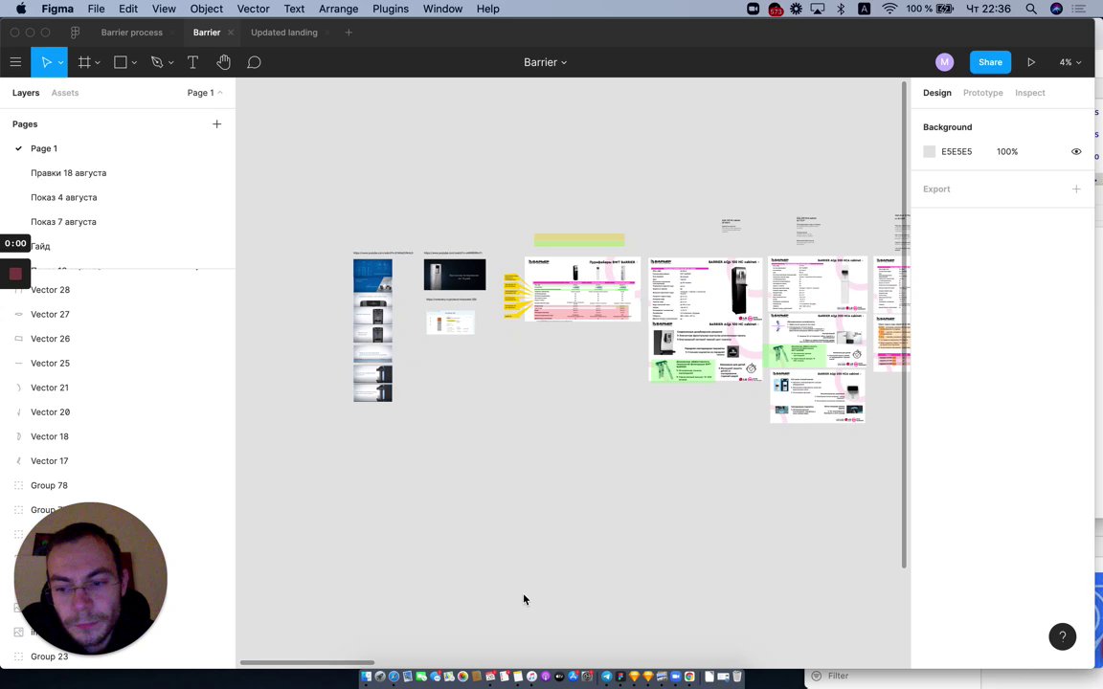Open Spotlight search in menu bar
The width and height of the screenshot is (1103, 689).
click(1030, 9)
